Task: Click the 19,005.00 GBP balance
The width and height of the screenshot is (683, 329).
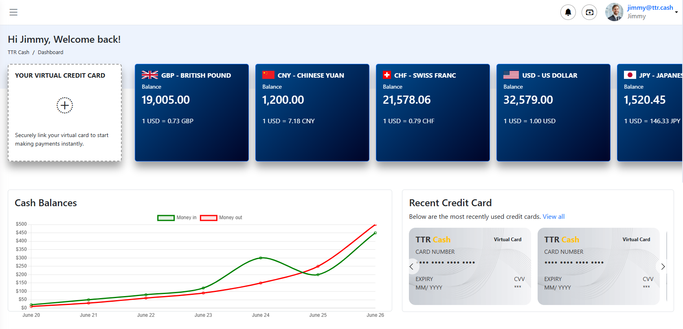Action: (x=166, y=100)
